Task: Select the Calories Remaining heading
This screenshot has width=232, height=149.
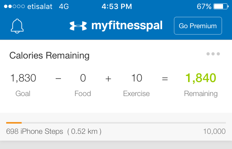Action: coord(49,56)
